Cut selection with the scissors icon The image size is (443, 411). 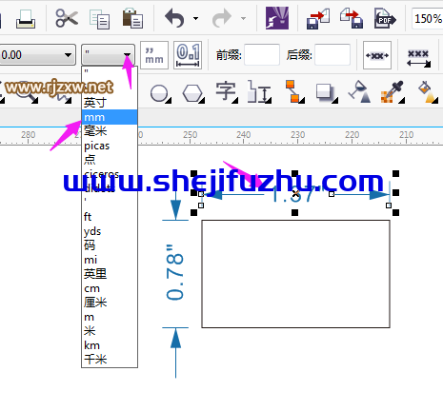coord(67,18)
